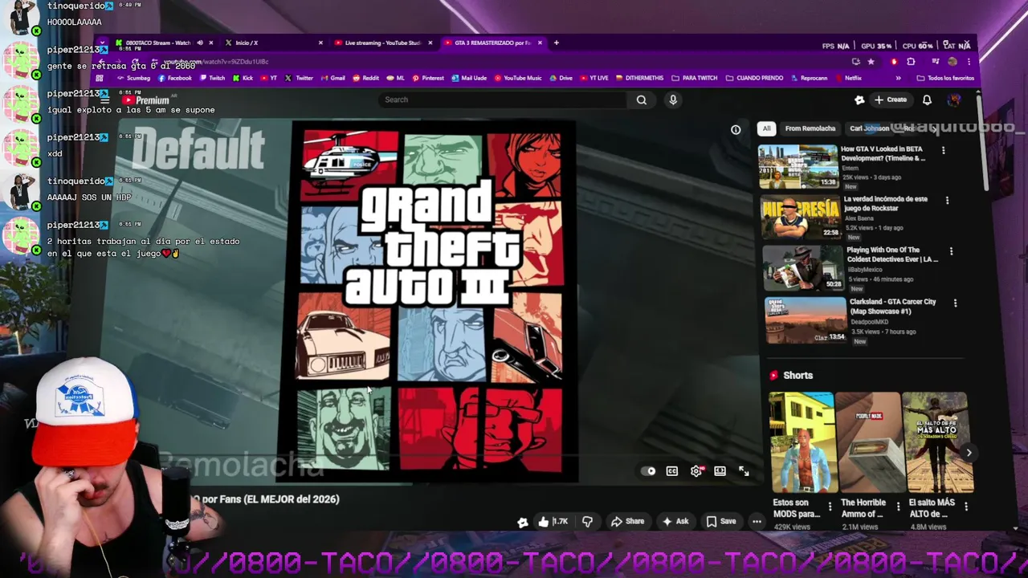Open the YouTube hamburger guide menu

104,100
